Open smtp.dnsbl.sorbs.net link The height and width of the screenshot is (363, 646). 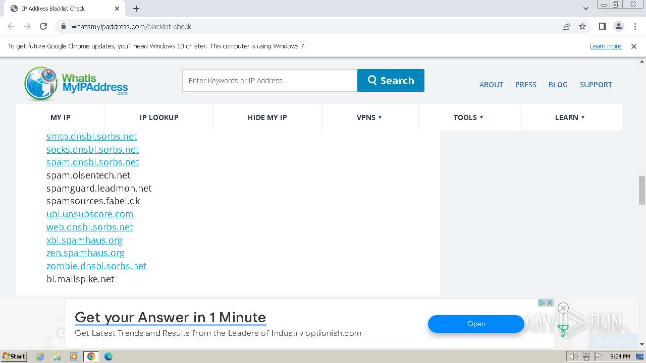[x=91, y=137]
